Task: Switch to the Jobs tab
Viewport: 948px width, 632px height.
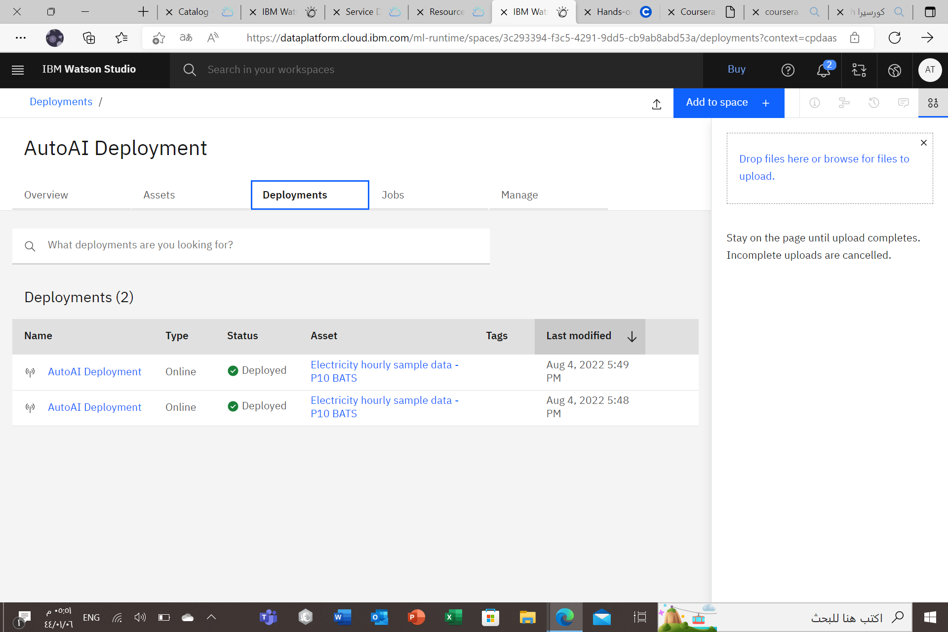Action: click(x=393, y=195)
